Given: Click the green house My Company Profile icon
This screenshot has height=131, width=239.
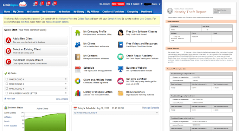Looking at the screenshot, I should tap(78, 33).
